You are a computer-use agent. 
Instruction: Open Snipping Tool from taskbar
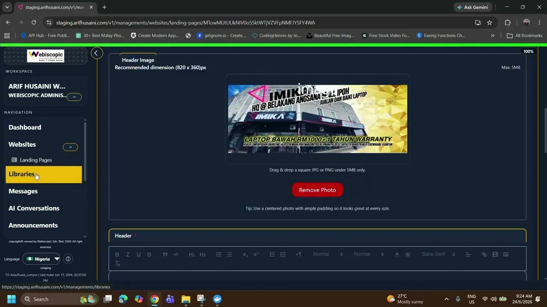(201, 299)
